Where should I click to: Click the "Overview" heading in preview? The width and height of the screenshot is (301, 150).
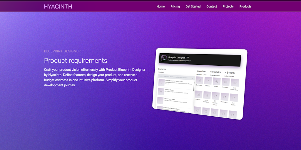coord(201,71)
